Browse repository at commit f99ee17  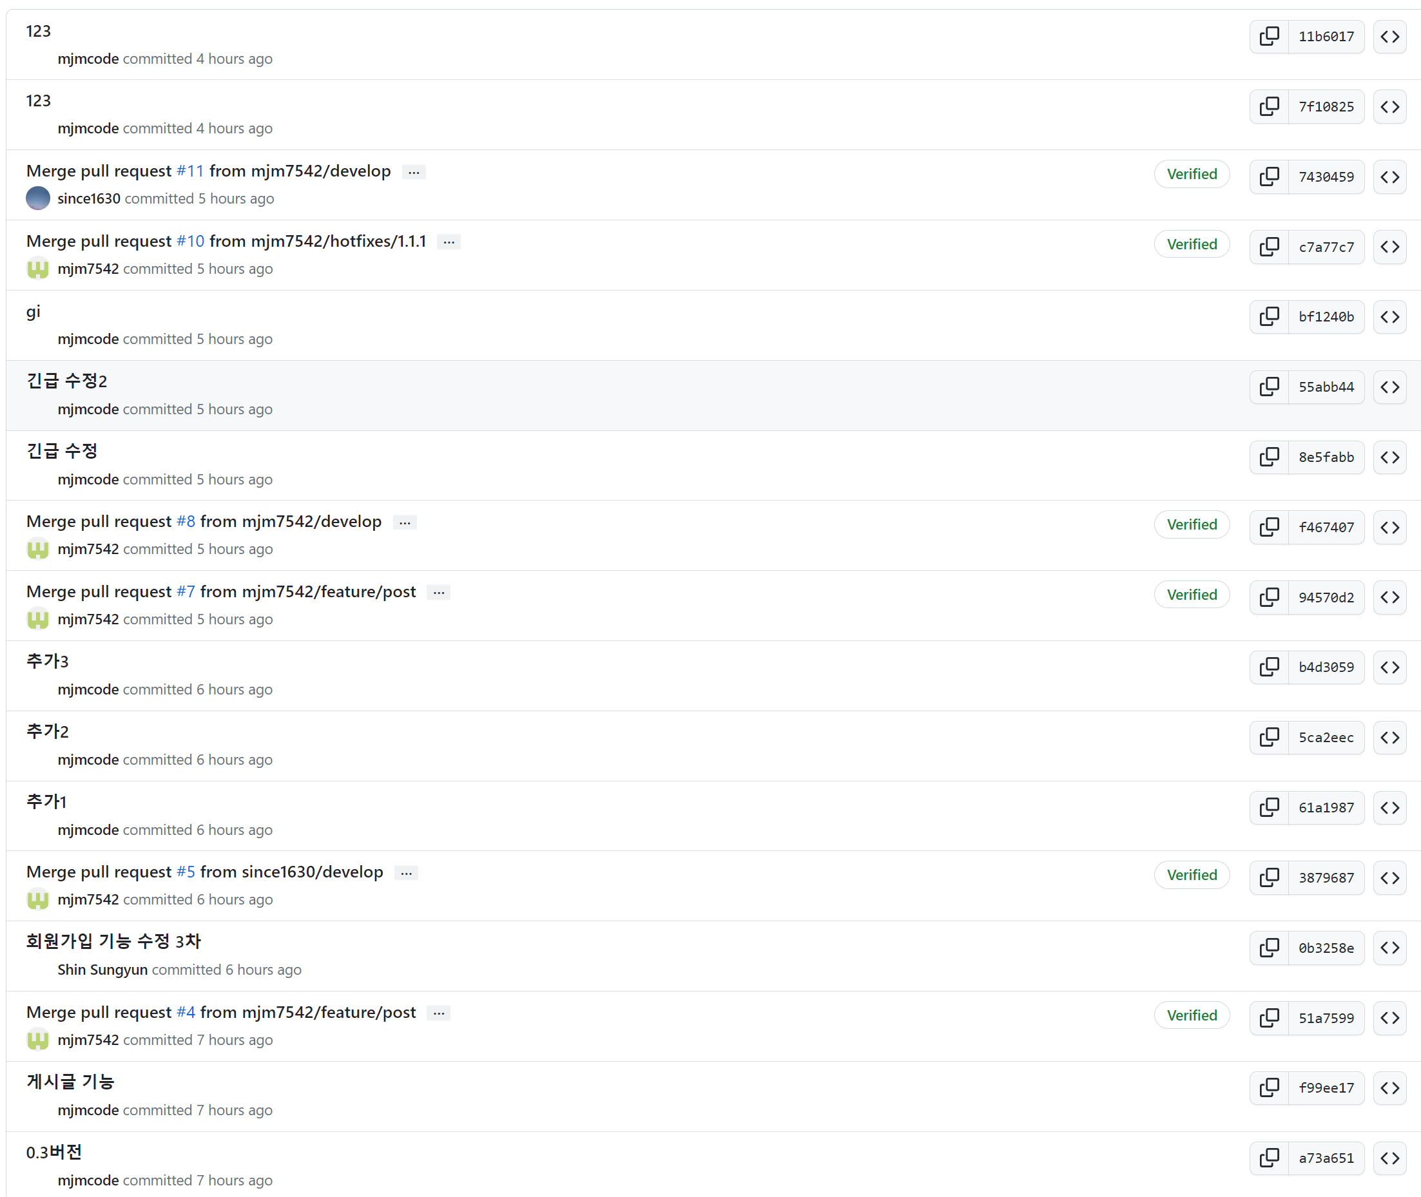[1389, 1088]
